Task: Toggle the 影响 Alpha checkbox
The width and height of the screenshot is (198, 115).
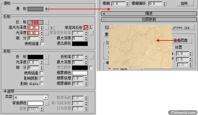Action: point(41,84)
